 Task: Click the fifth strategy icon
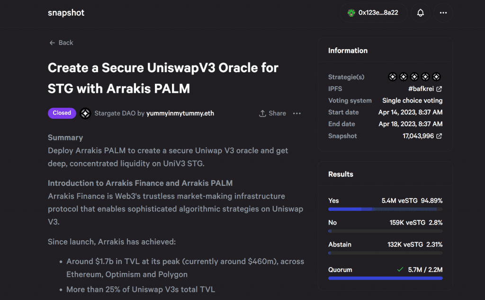coord(436,77)
